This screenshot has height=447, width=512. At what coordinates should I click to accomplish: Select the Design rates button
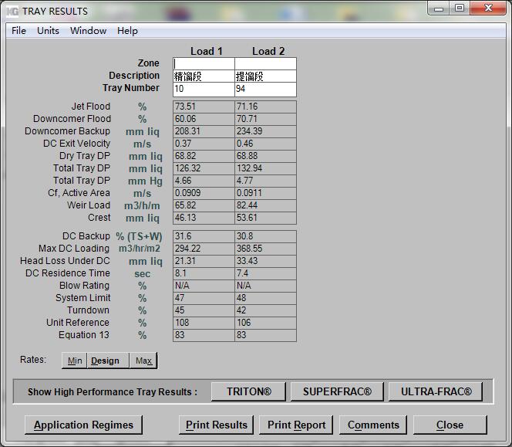click(x=108, y=361)
